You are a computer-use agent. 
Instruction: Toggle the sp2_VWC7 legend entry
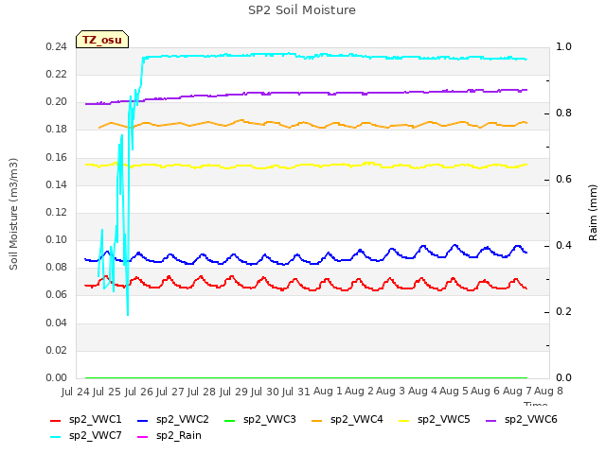[86, 436]
